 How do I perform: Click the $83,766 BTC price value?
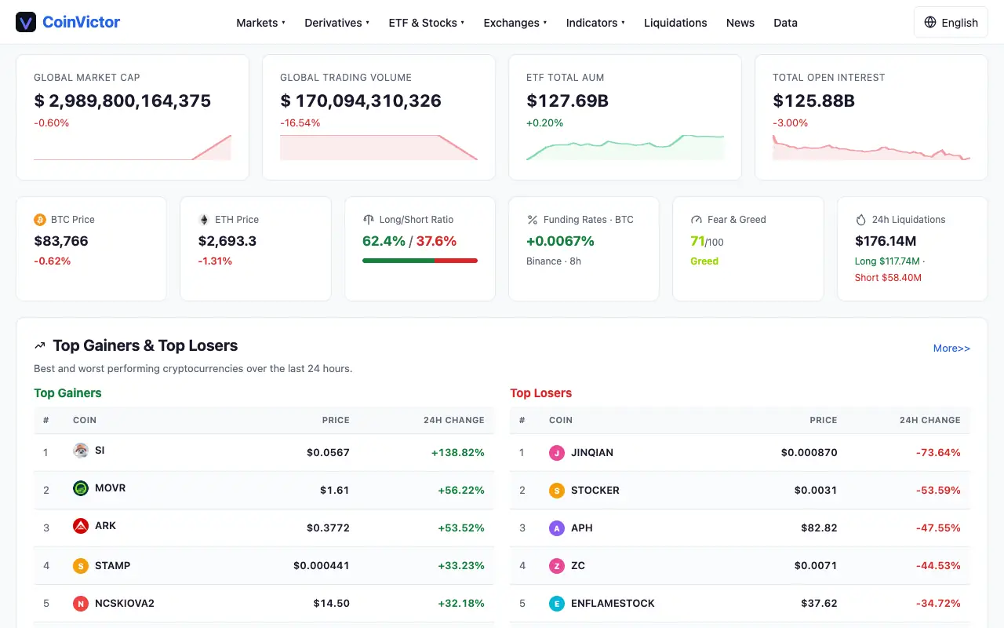(61, 242)
